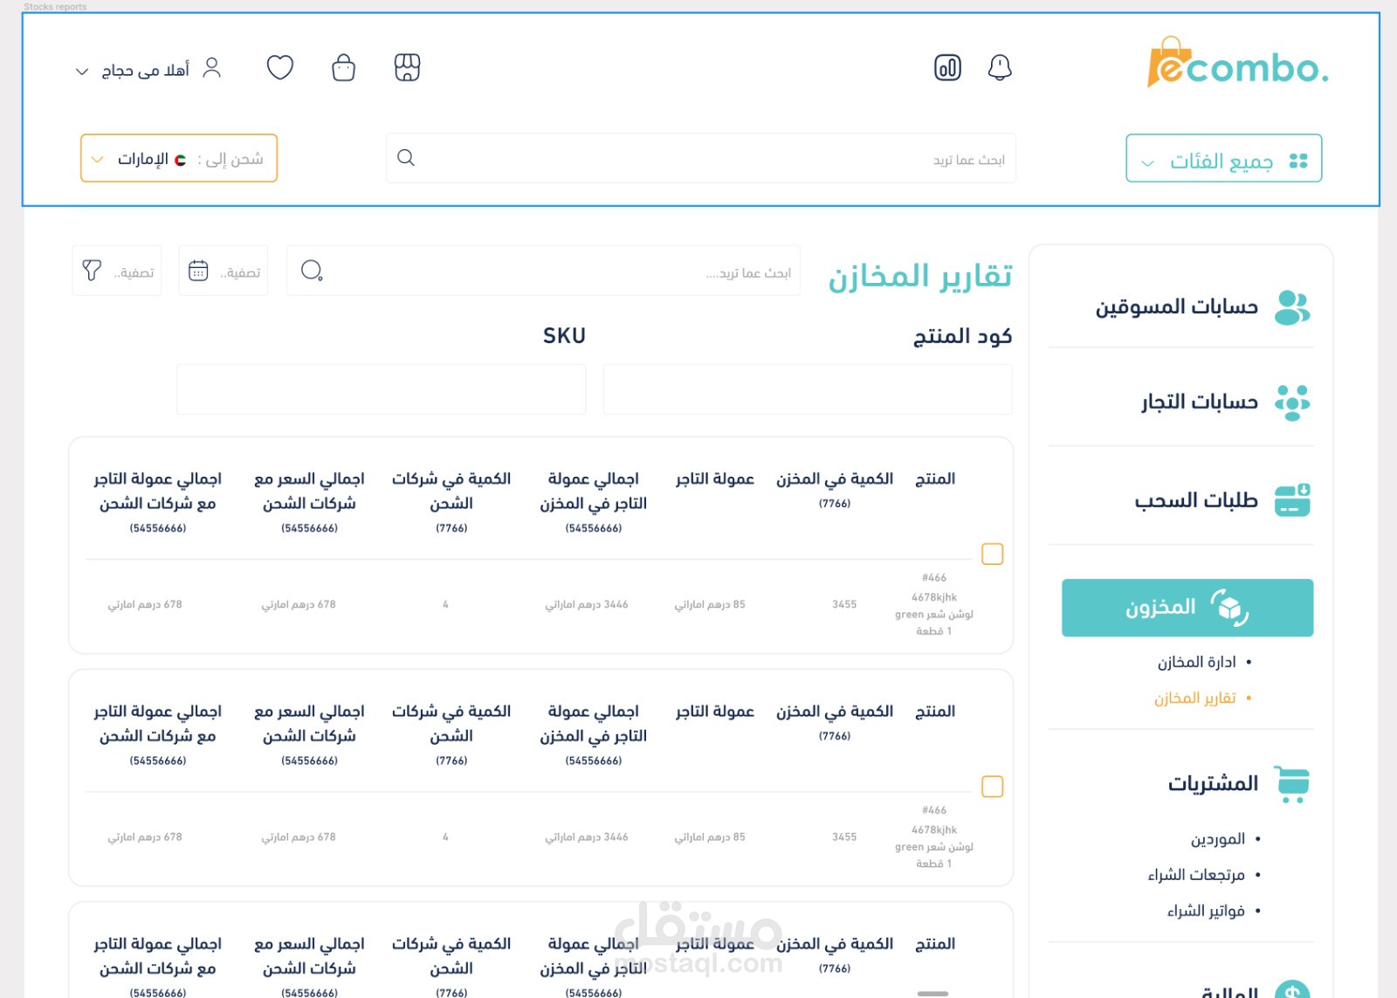The height and width of the screenshot is (998, 1397).
Task: Click the merchants accounts group icon
Action: pos(1292,403)
